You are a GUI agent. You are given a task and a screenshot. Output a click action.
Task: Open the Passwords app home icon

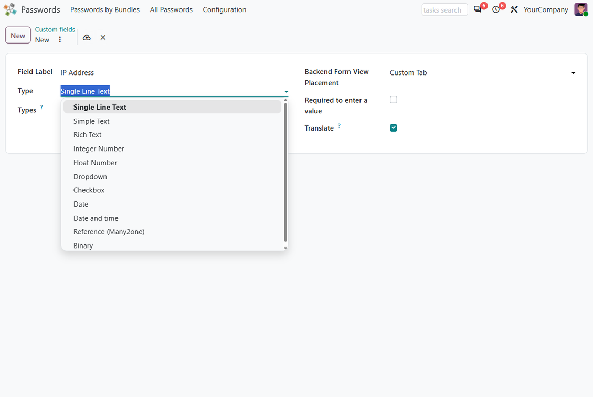point(10,9)
